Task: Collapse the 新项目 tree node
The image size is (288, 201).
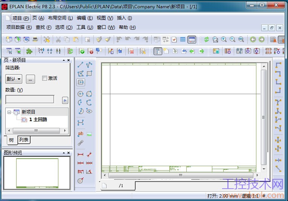Action: click(9, 112)
